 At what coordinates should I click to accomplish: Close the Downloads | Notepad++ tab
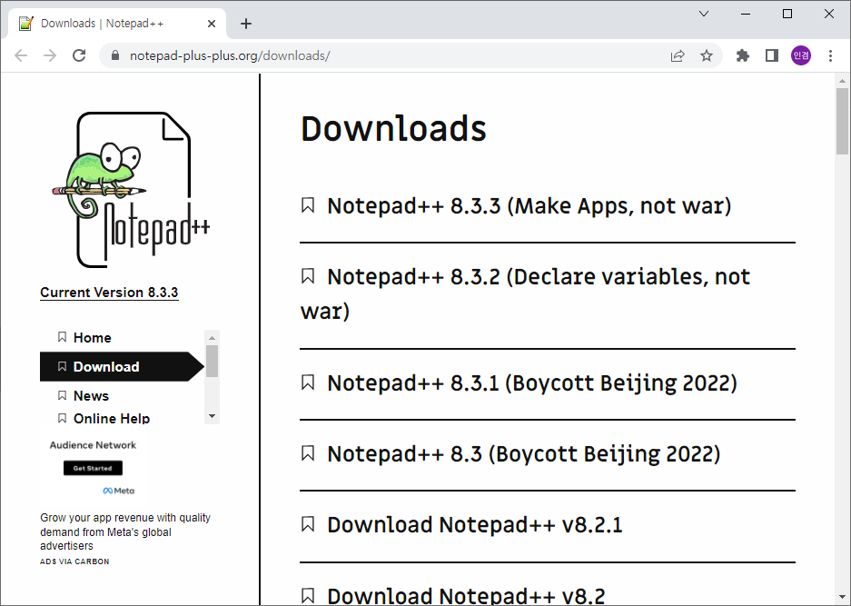212,24
